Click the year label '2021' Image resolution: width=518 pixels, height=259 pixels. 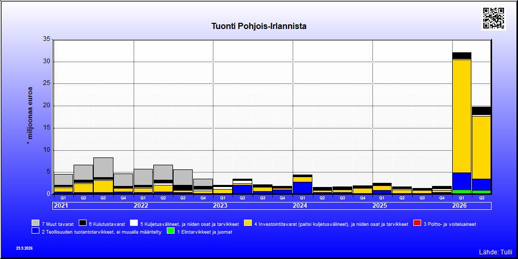61,206
